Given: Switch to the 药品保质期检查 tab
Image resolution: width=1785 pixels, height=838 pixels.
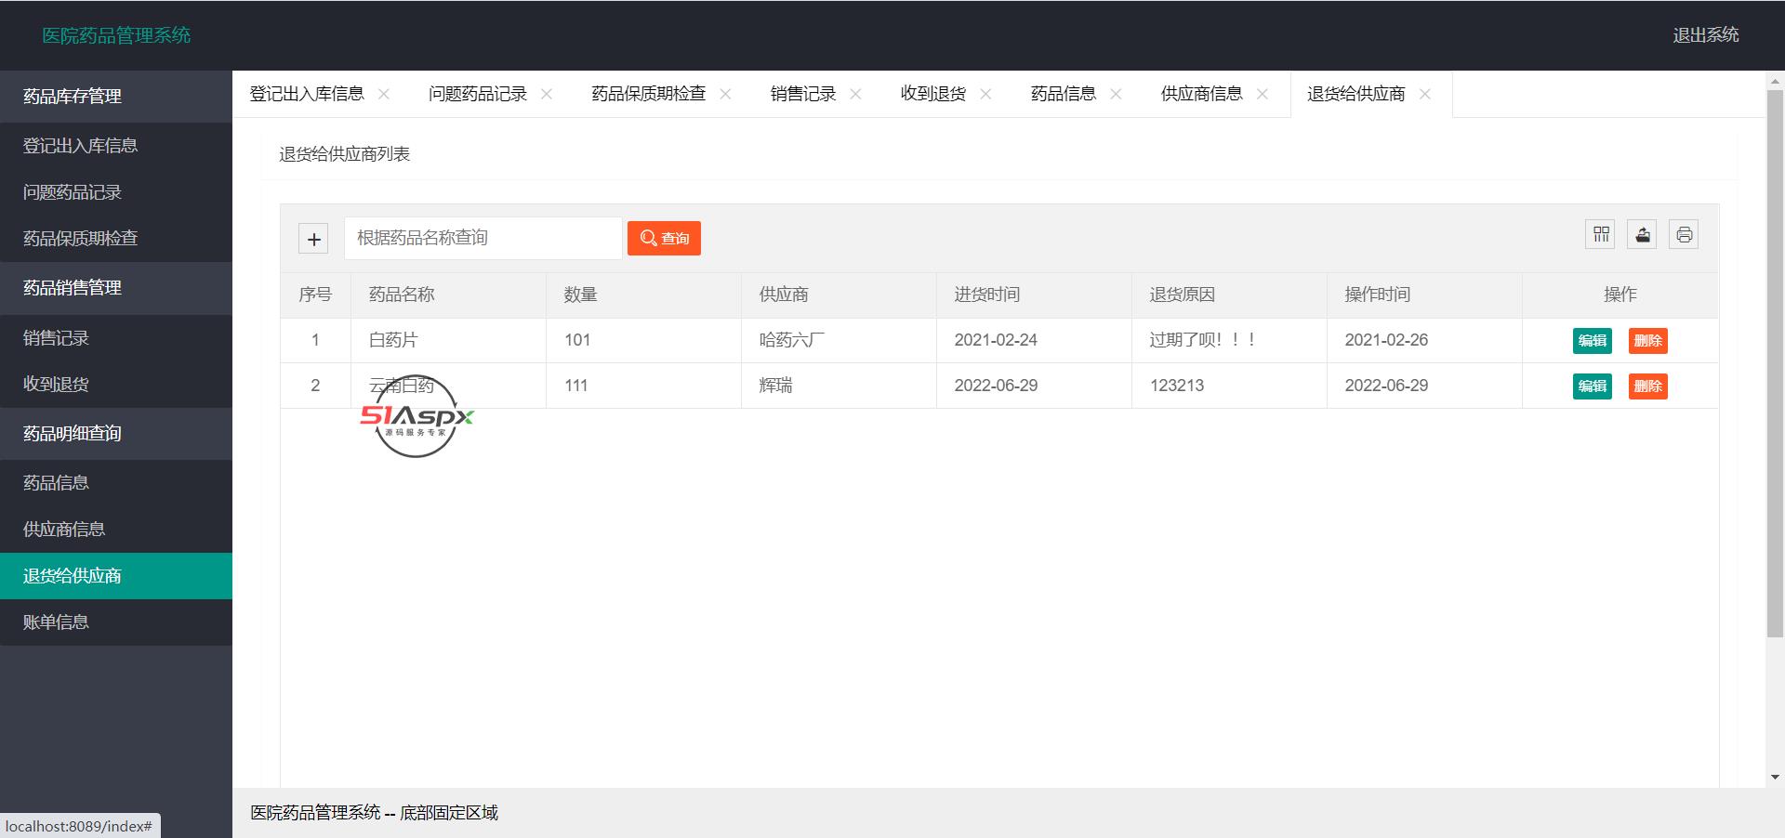Looking at the screenshot, I should tap(647, 94).
